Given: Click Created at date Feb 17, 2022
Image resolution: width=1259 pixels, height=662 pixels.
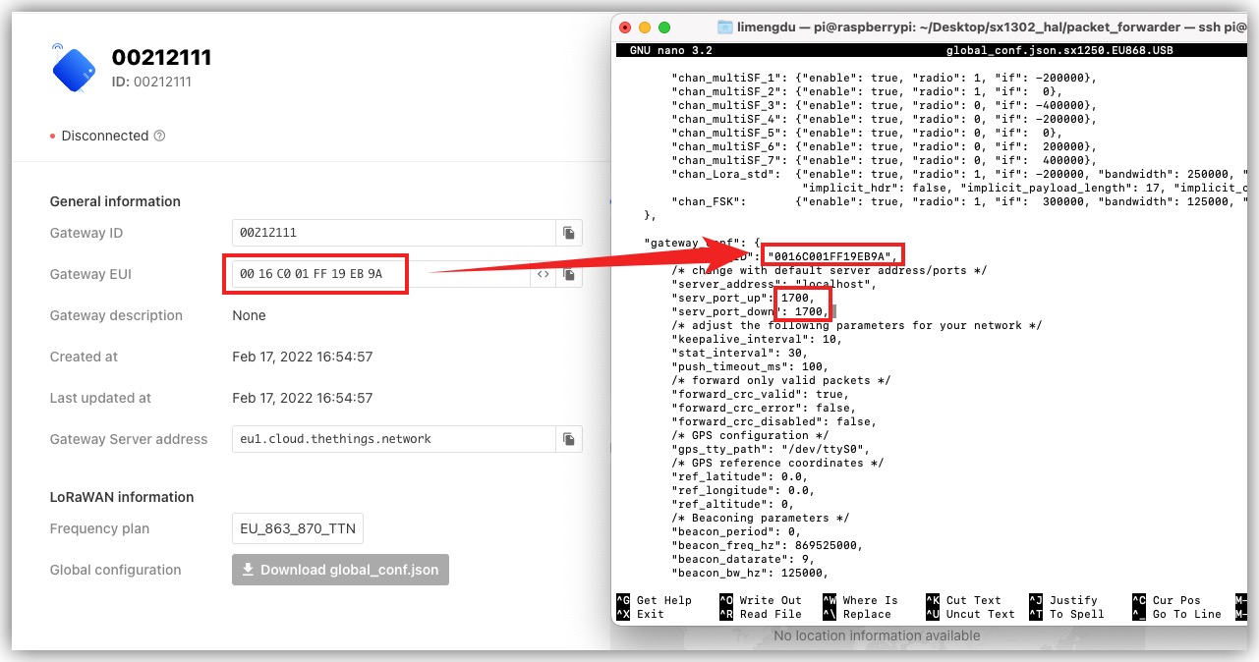Looking at the screenshot, I should tap(303, 357).
